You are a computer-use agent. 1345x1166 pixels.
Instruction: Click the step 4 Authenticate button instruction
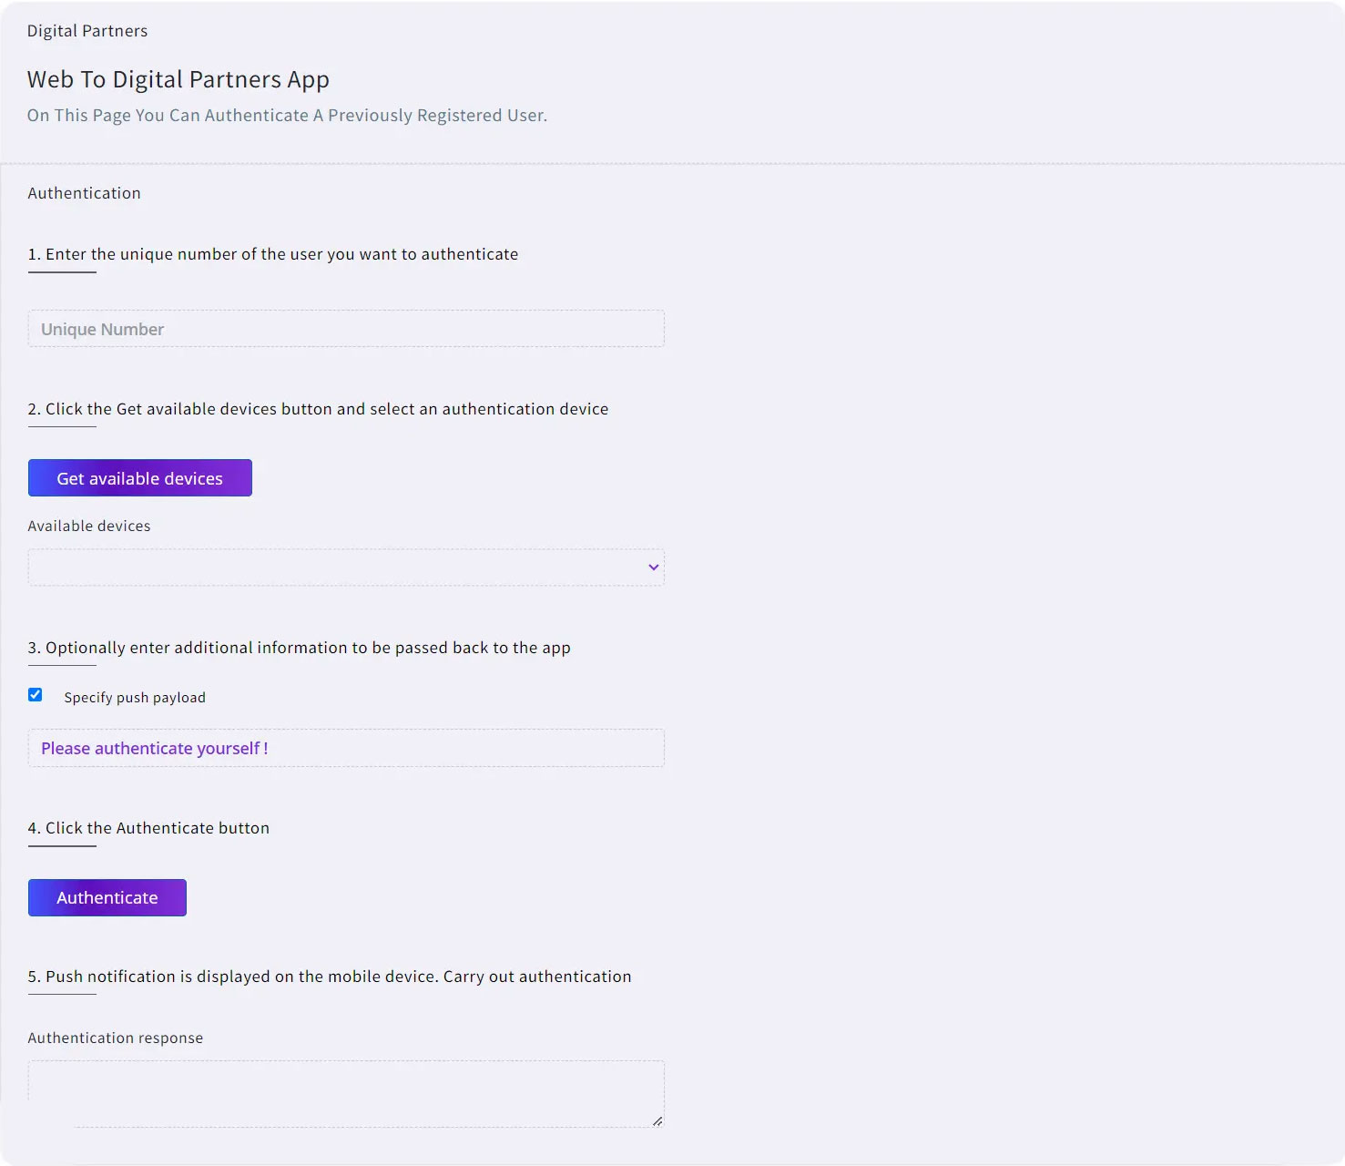148,828
